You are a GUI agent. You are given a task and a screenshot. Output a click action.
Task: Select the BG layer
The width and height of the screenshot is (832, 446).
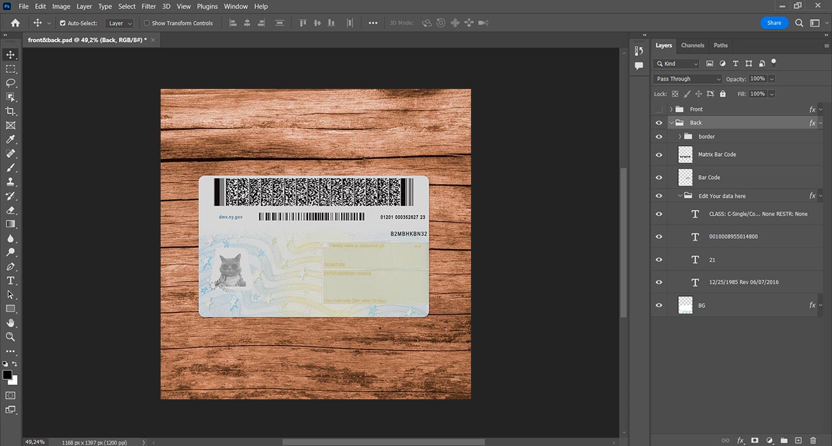(x=701, y=306)
